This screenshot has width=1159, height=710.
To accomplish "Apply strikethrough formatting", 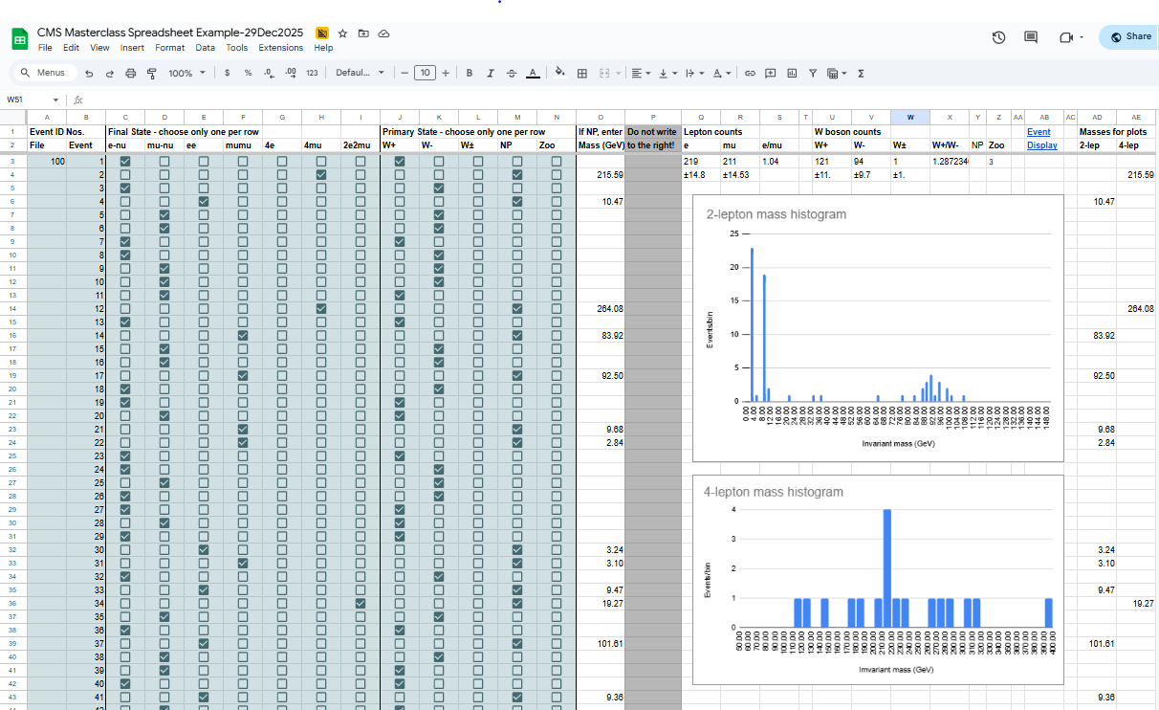I will tap(512, 73).
